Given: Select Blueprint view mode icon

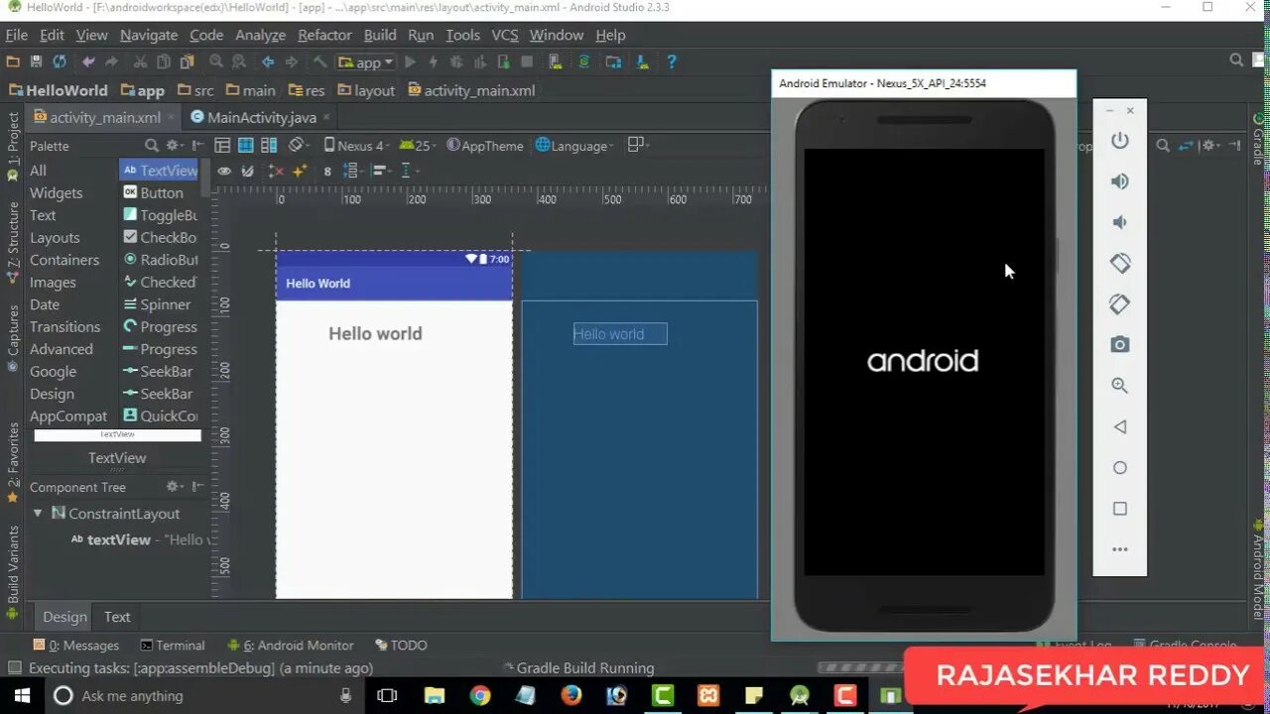Looking at the screenshot, I should coord(245,146).
